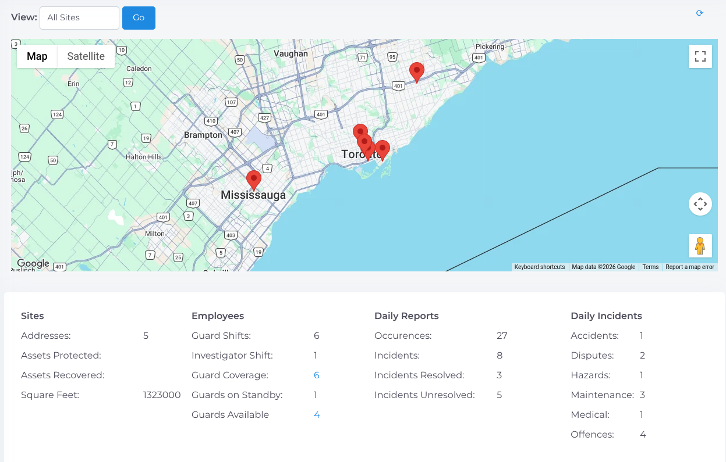Viewport: 726px width, 462px height.
Task: Switch to Map view
Action: [37, 56]
